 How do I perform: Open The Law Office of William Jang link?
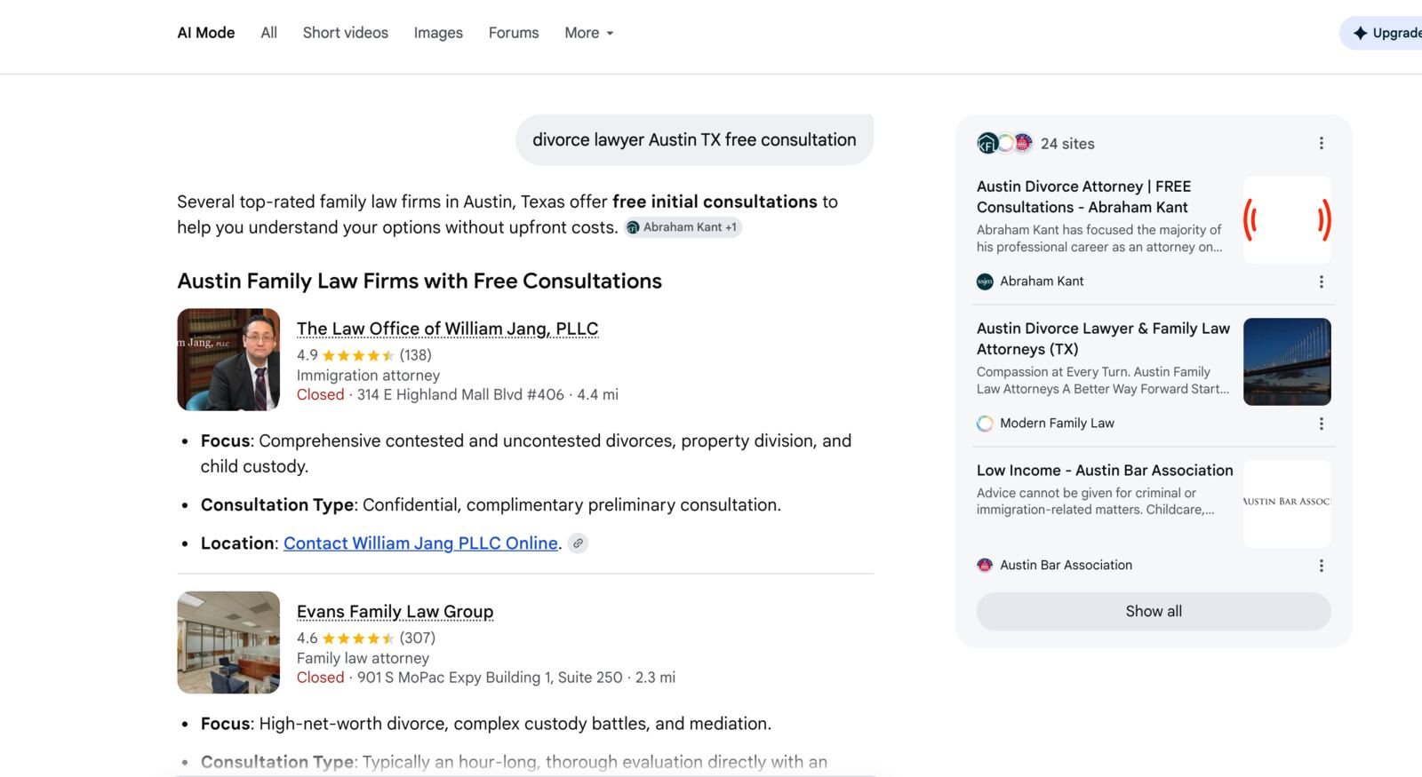click(x=447, y=329)
